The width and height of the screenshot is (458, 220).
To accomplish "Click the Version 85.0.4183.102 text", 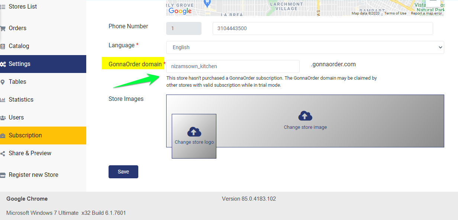I will pyautogui.click(x=249, y=199).
